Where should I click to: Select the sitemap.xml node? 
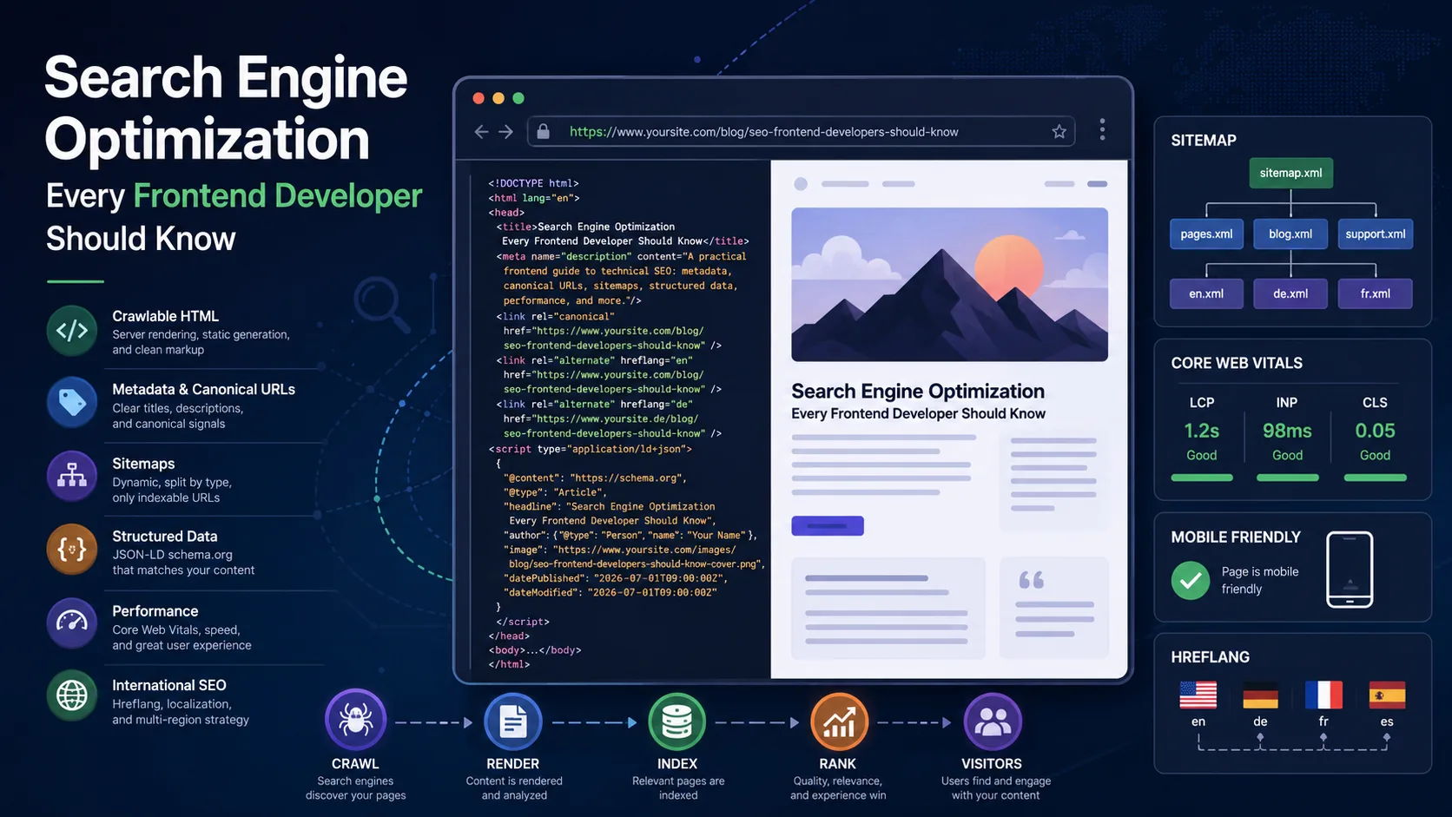(x=1290, y=173)
